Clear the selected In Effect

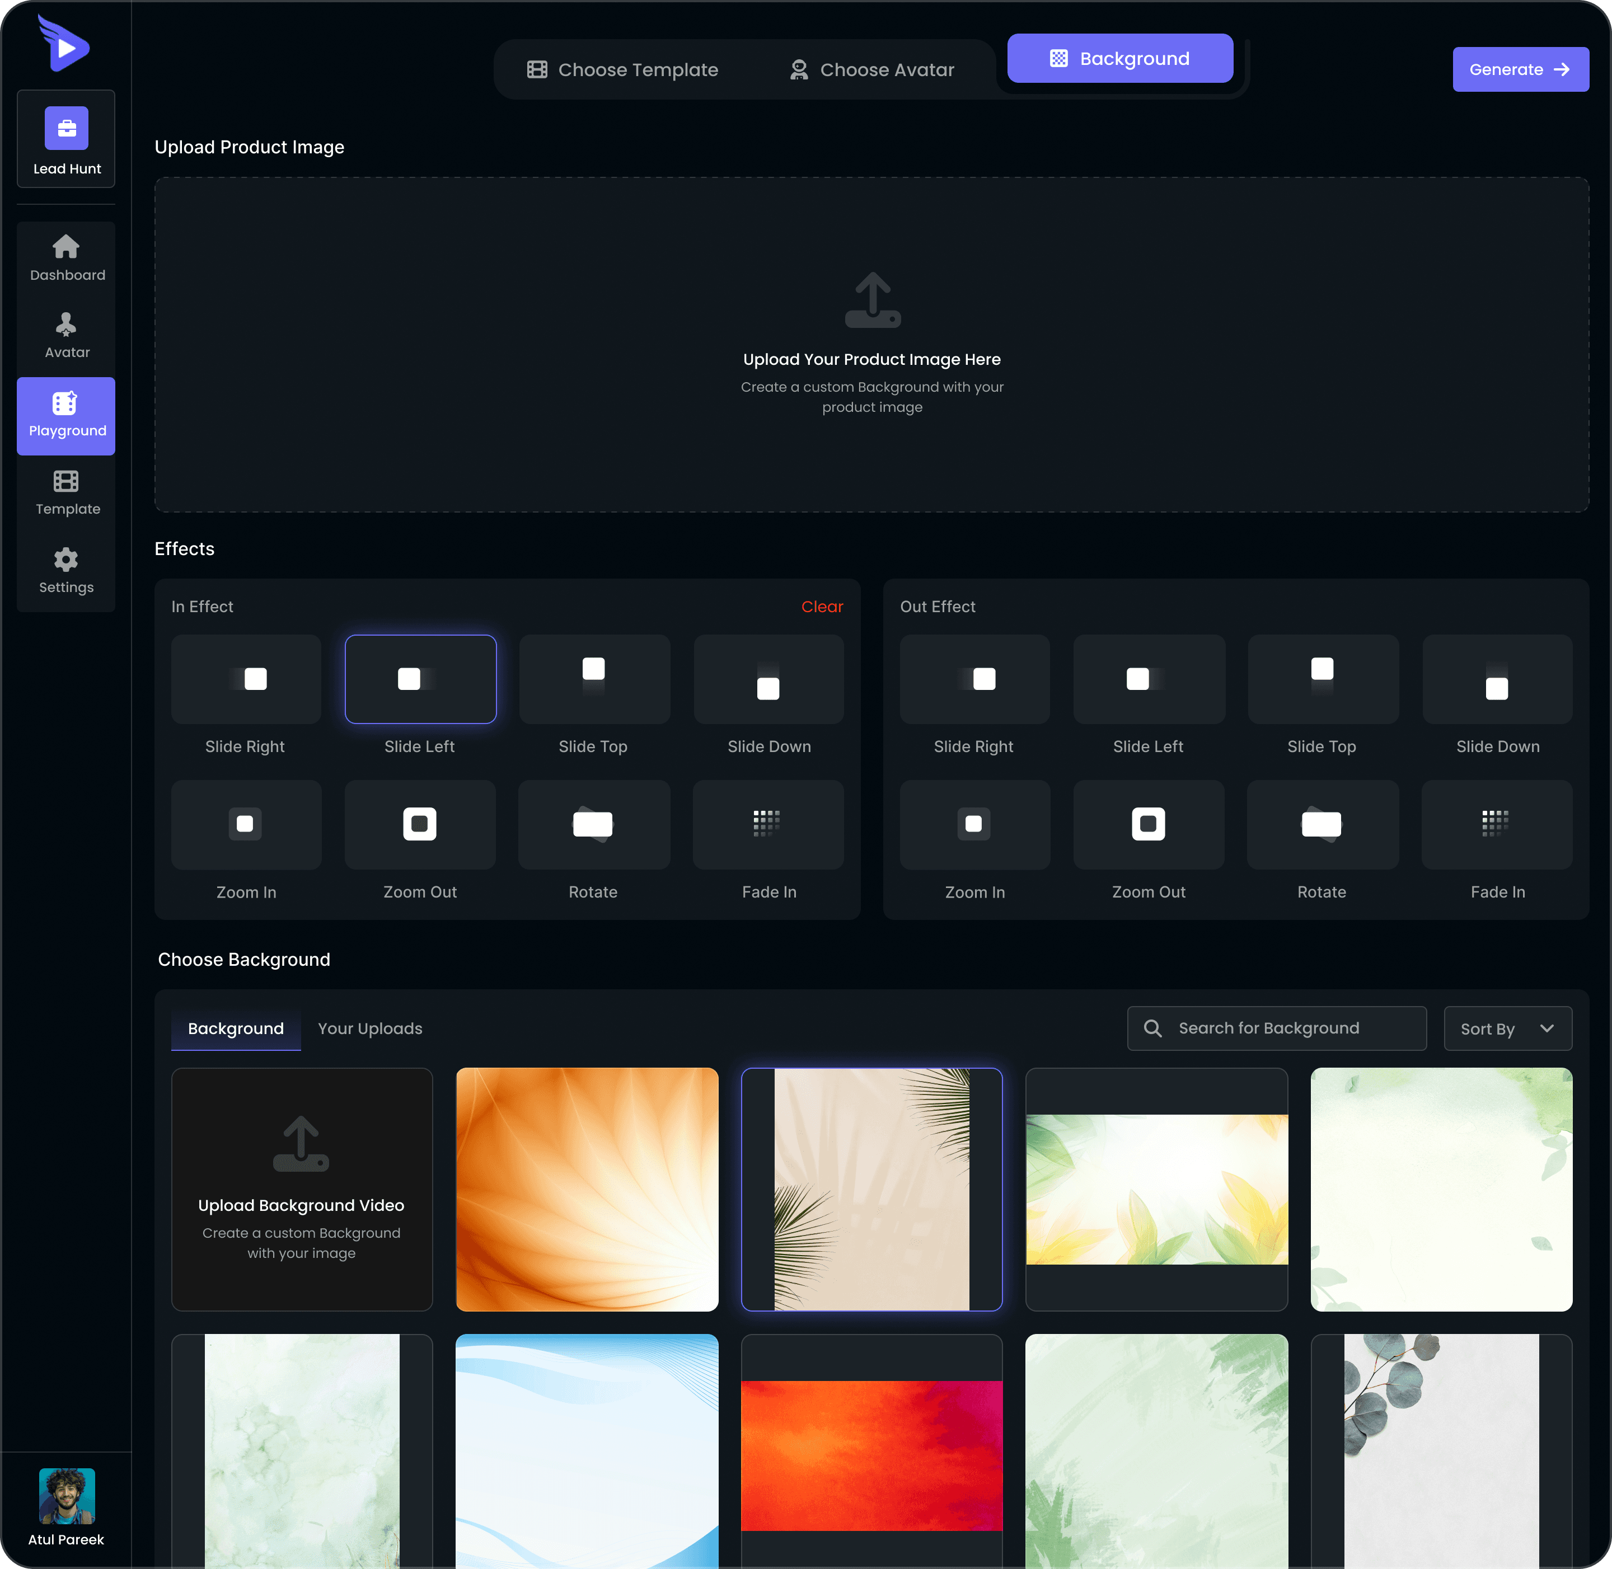(x=822, y=607)
